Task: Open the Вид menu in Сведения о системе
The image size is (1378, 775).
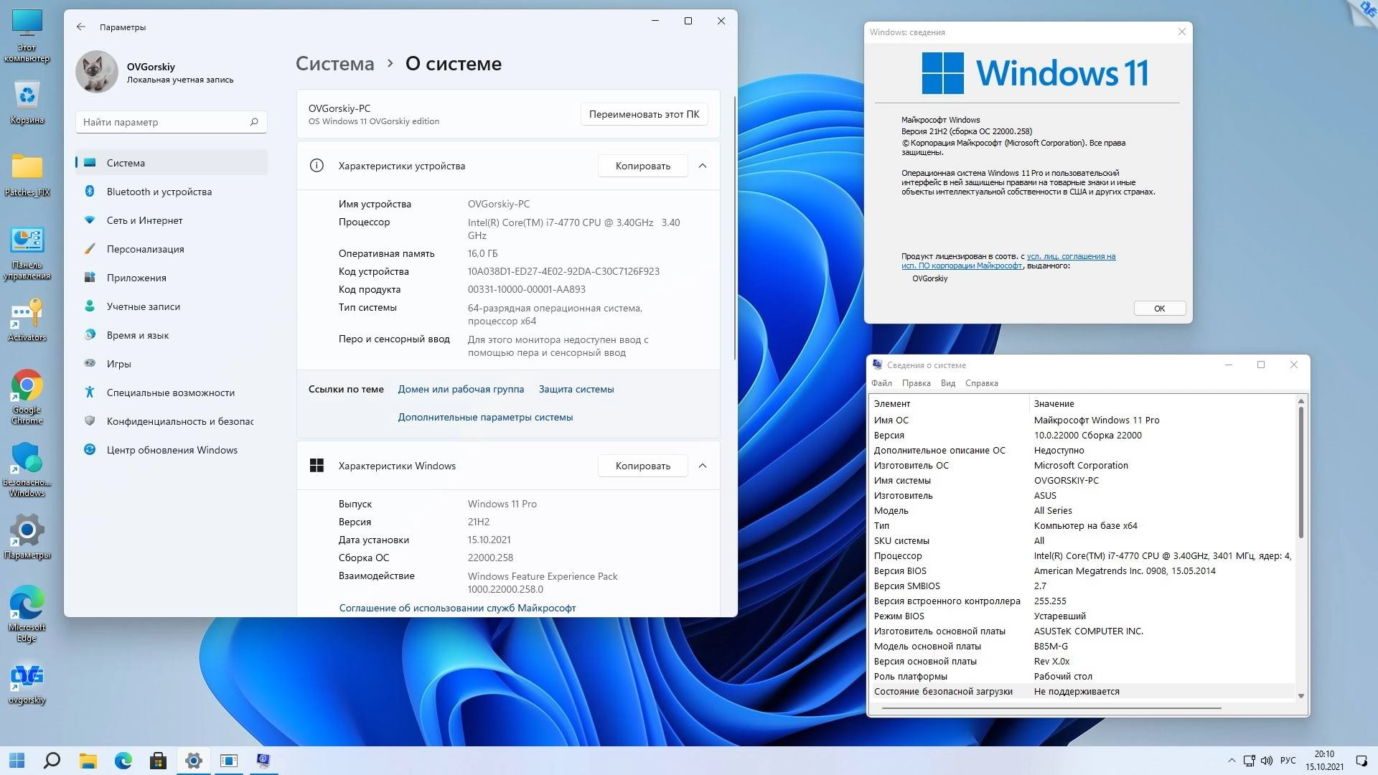Action: pyautogui.click(x=947, y=382)
